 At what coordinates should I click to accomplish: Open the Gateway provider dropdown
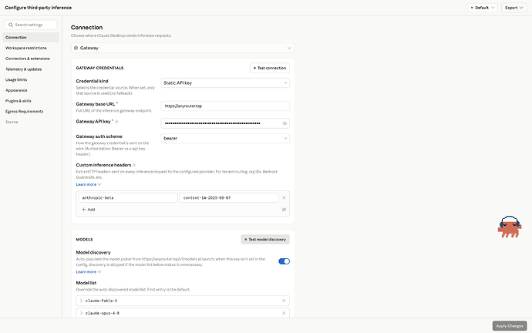[x=183, y=48]
